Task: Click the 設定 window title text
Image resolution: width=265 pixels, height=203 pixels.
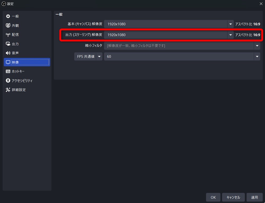Action: (x=10, y=4)
